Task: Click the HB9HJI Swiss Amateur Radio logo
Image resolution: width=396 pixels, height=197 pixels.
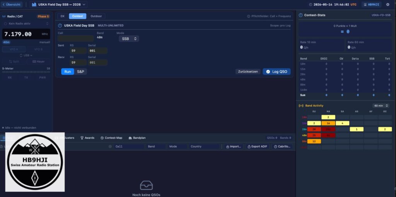Action: coord(35,162)
